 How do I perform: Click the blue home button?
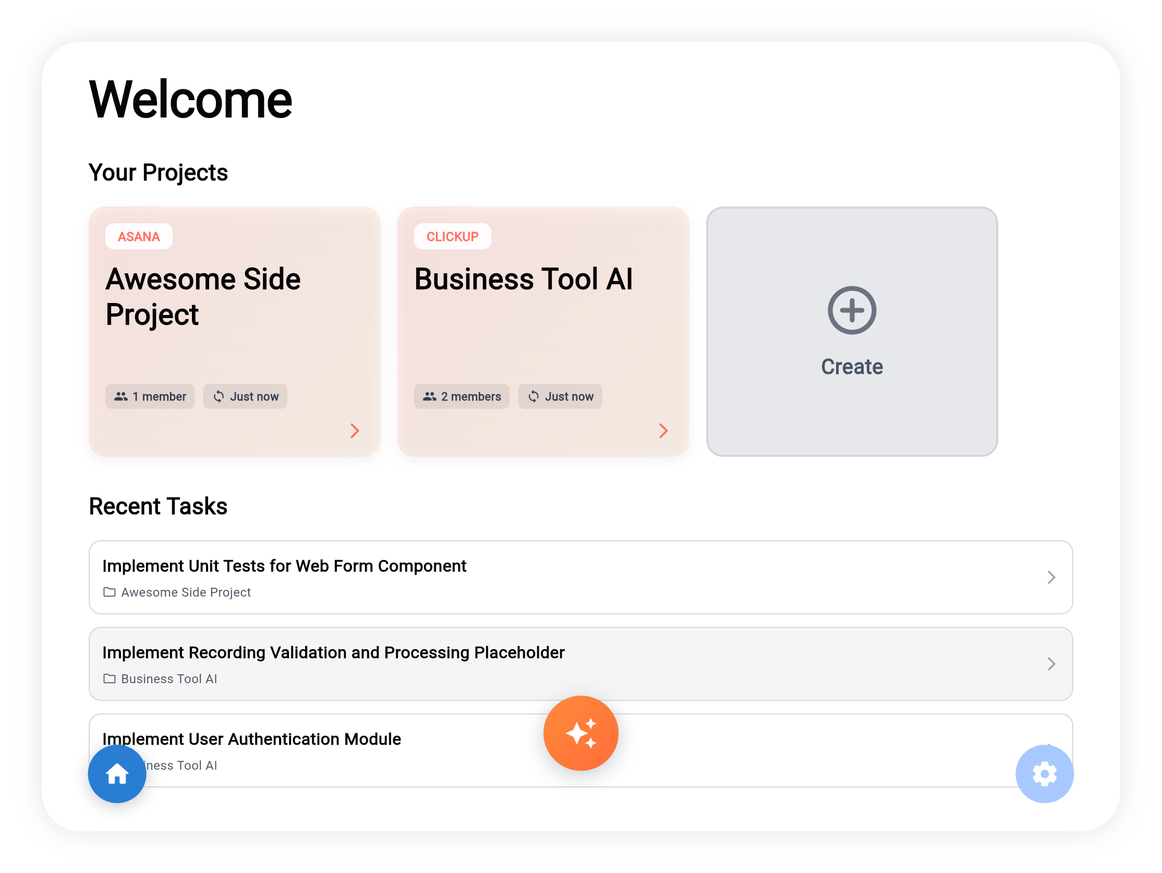coord(117,774)
